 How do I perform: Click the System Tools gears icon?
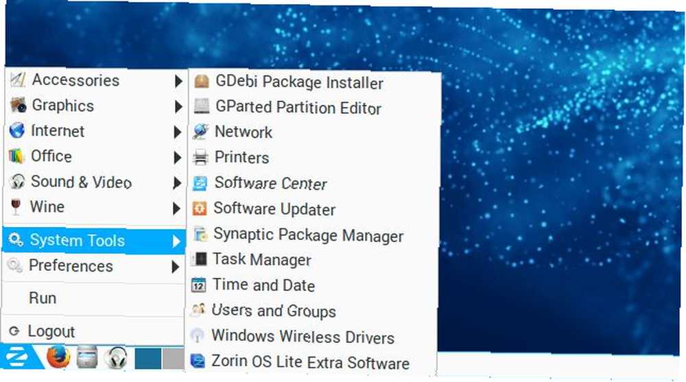(16, 240)
